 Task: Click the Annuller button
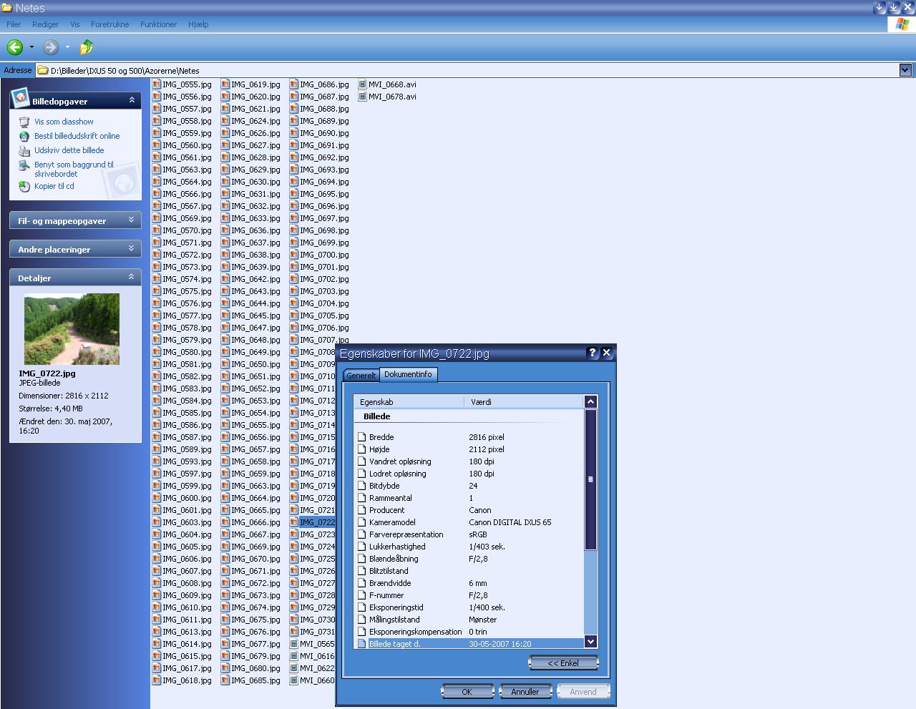(525, 692)
